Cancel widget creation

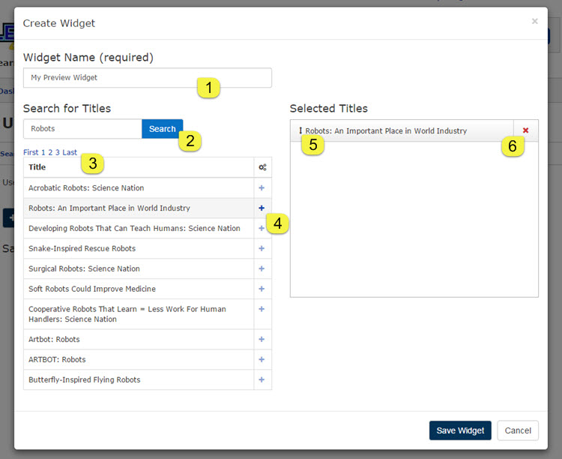pyautogui.click(x=518, y=430)
